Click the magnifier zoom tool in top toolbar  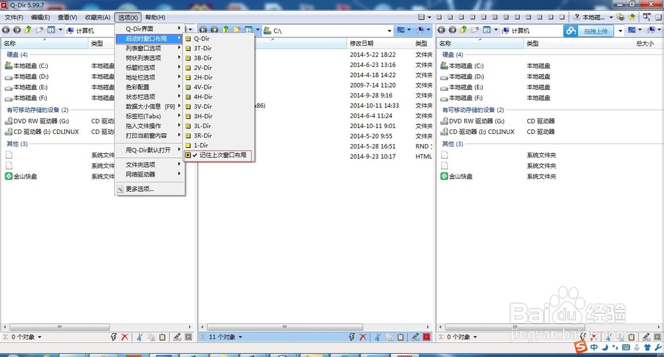(647, 17)
